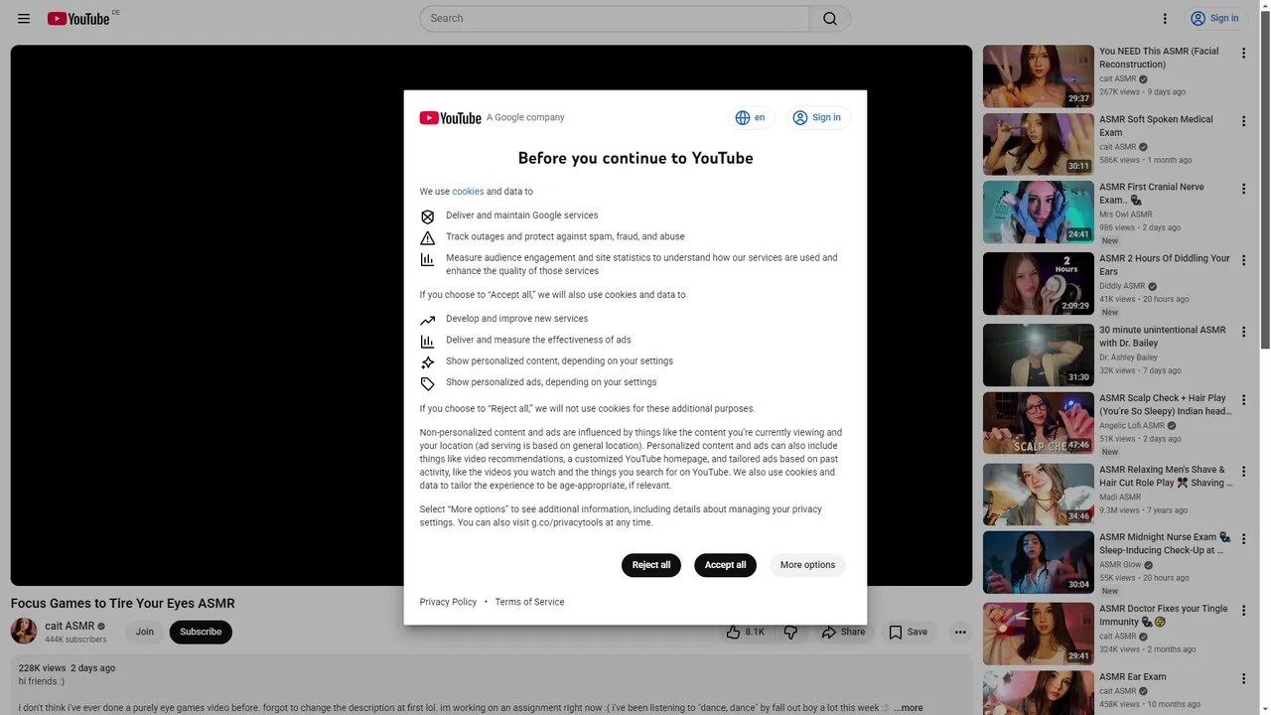Click Sign in inside the consent dialog
1271x715 pixels.
816,117
